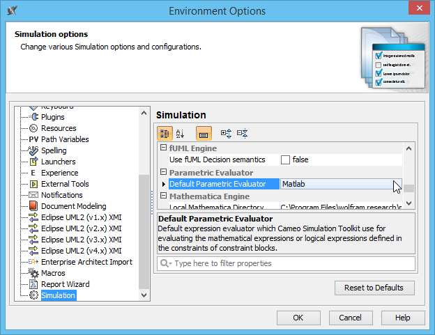Click the Macros gear icon
Viewport: 435px width, 335px height.
point(33,273)
